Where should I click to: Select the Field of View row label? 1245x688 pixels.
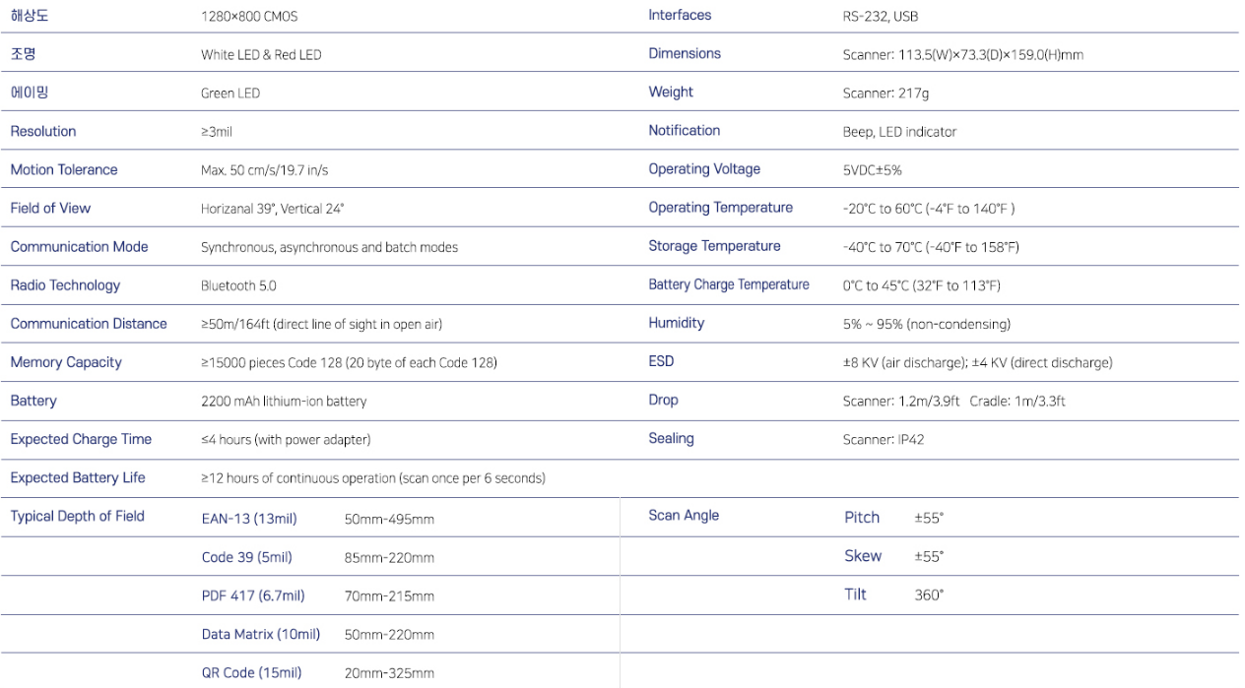(x=50, y=208)
